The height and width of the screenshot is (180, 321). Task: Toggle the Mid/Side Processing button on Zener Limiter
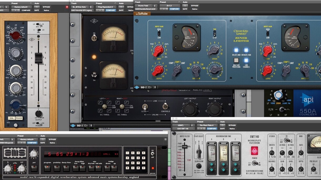236,60
